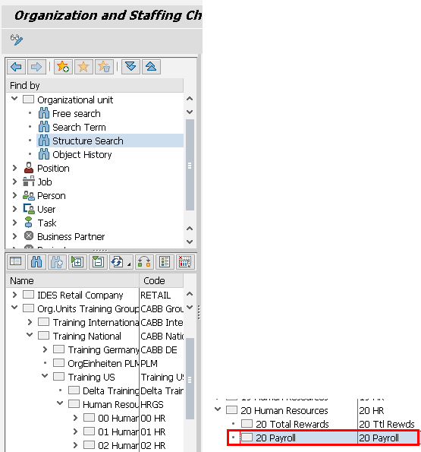The width and height of the screenshot is (421, 452).
Task: Click the delete favorite star-trash icon
Action: click(104, 67)
